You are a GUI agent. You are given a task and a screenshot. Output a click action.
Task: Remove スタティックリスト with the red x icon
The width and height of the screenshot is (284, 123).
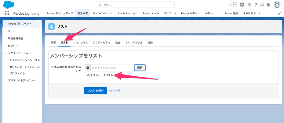[x=88, y=75]
